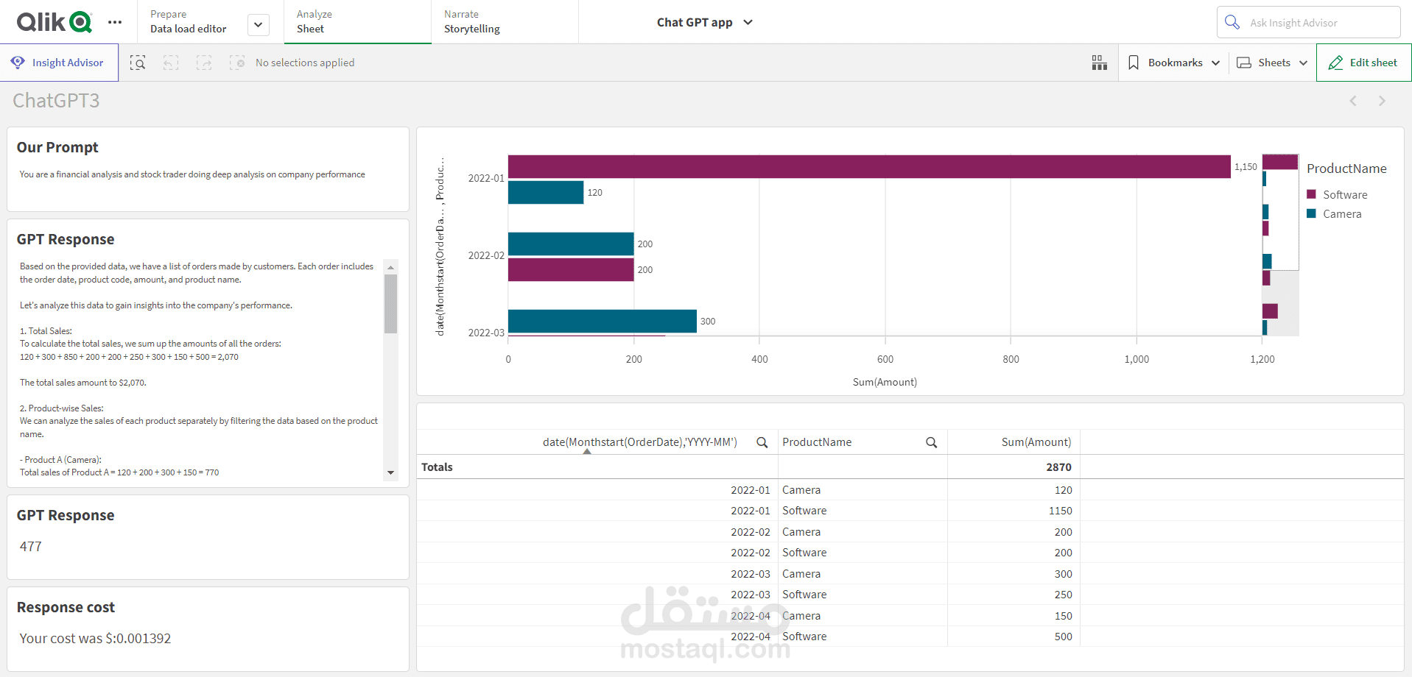Expand the Bookmarks dropdown arrow
Viewport: 1412px width, 677px height.
1215,63
